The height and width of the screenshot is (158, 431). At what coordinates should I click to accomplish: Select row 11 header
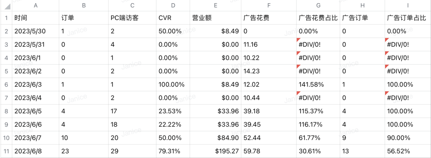point(6,151)
